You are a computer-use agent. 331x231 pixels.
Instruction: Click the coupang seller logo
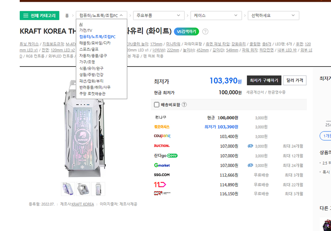point(162,136)
